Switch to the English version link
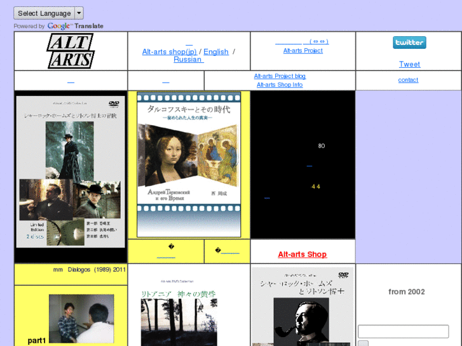The width and height of the screenshot is (462, 346). click(216, 52)
